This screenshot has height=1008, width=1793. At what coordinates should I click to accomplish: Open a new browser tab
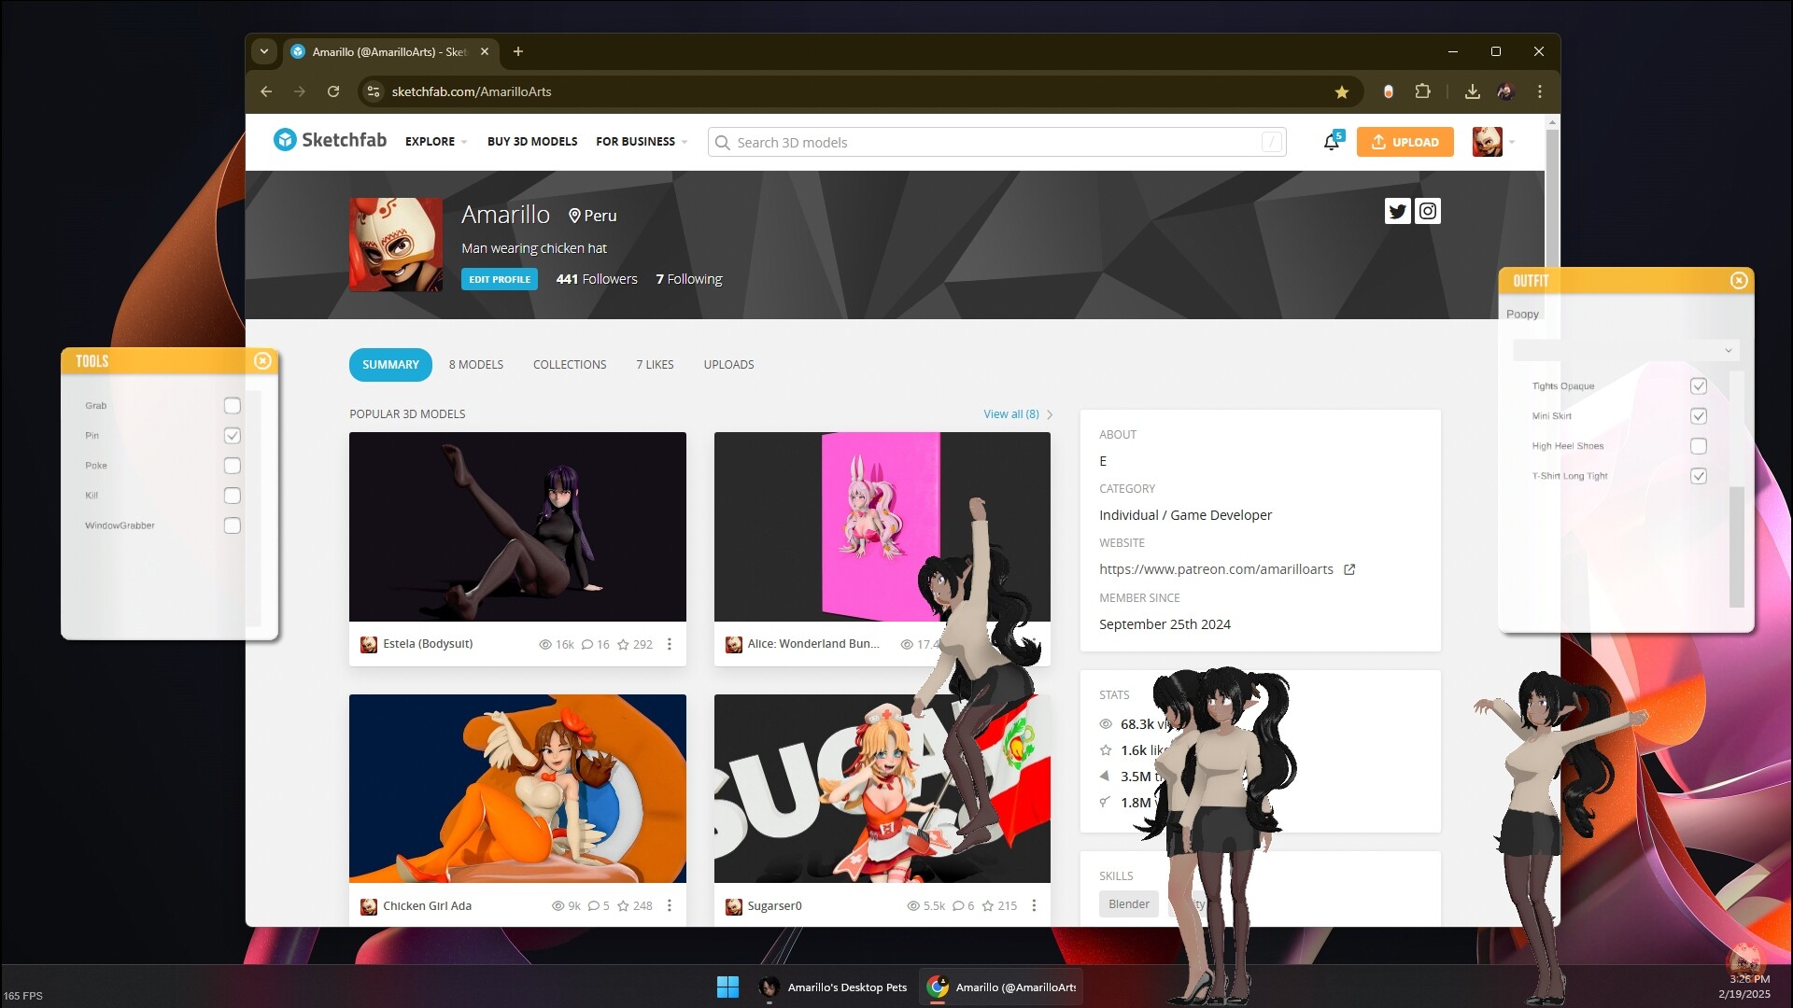pos(518,51)
